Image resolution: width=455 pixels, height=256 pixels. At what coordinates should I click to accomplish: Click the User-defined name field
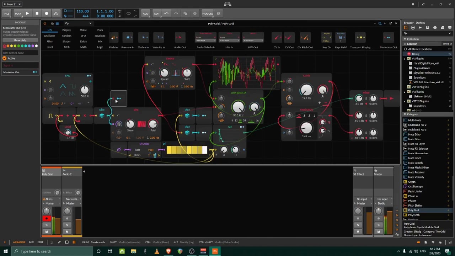20,53
